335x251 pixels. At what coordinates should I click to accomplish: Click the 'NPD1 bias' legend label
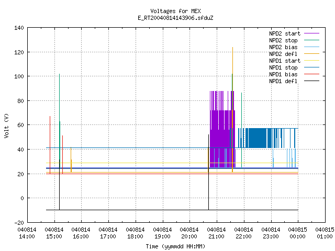click(x=283, y=74)
